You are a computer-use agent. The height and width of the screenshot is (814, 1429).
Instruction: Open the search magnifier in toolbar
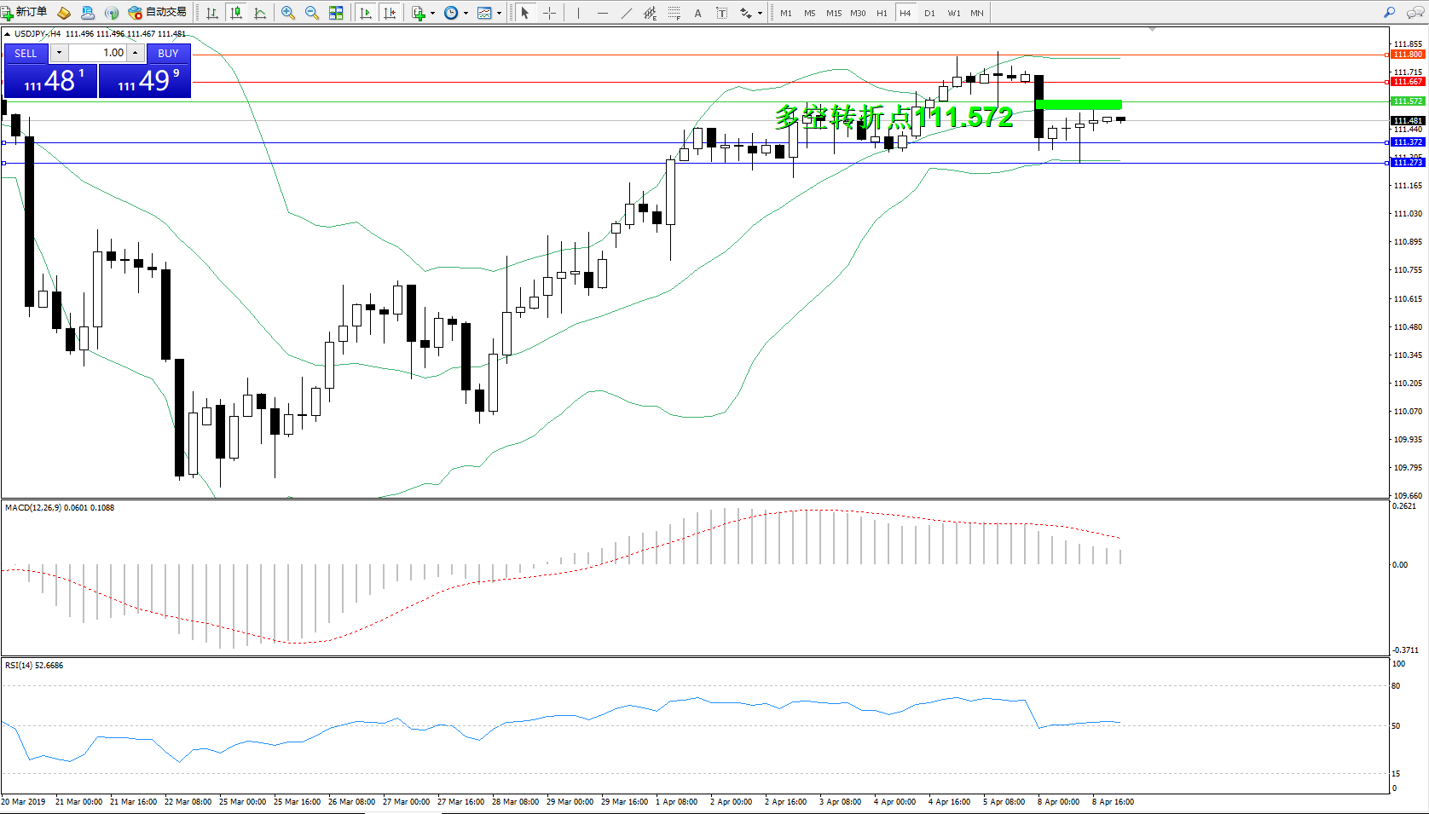[x=1389, y=13]
